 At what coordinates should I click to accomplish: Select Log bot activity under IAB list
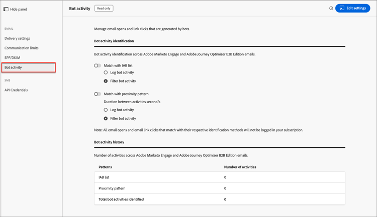[106, 73]
